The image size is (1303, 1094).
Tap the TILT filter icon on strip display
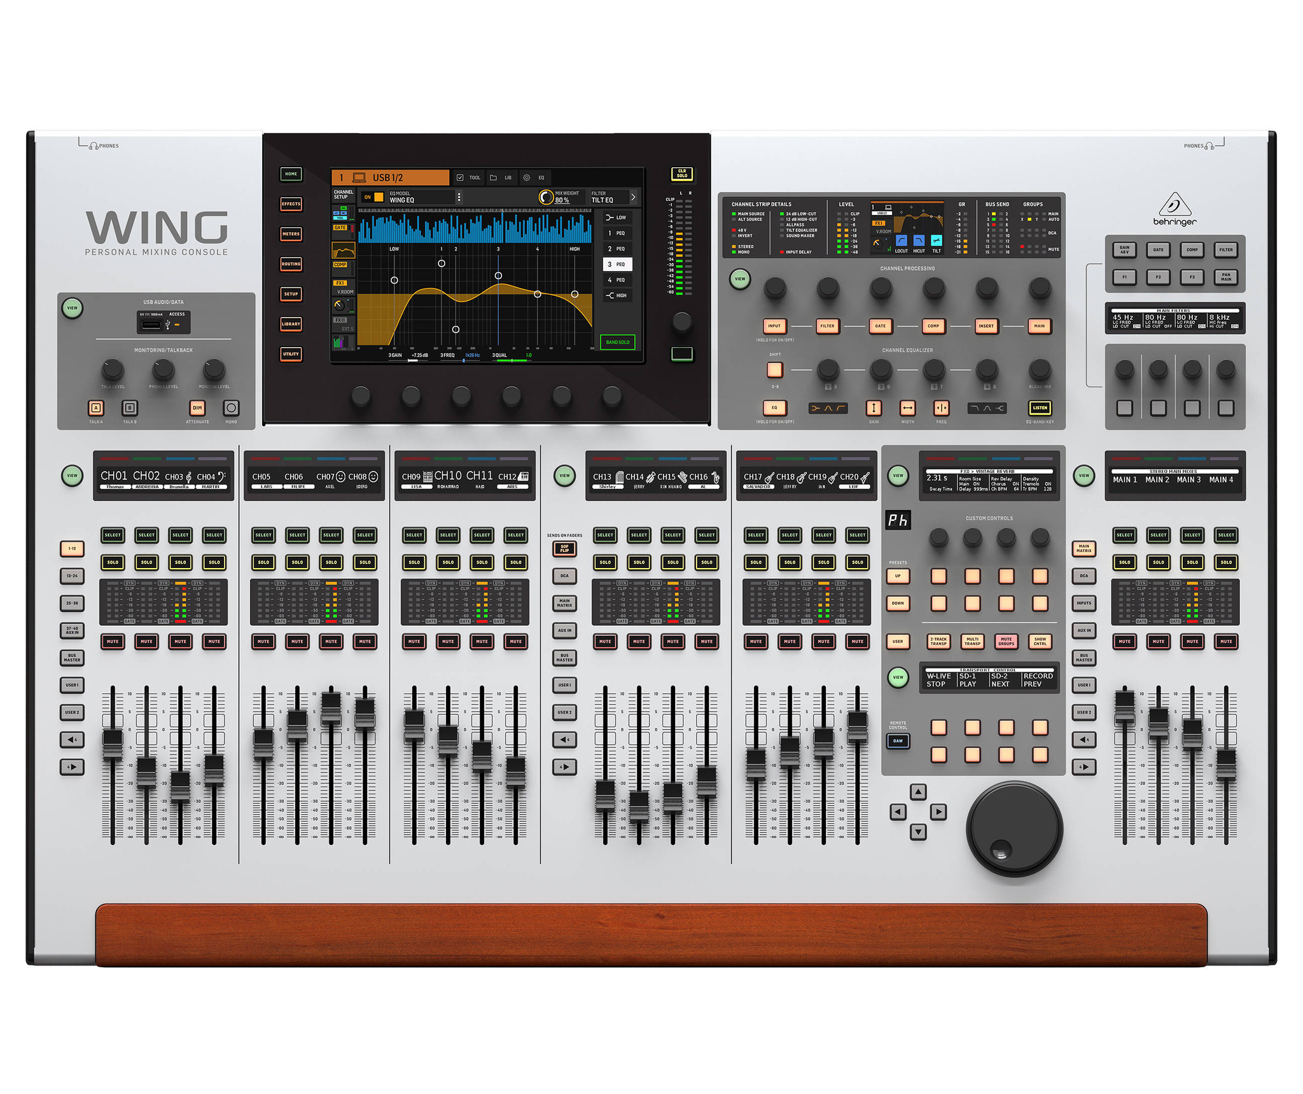(937, 240)
